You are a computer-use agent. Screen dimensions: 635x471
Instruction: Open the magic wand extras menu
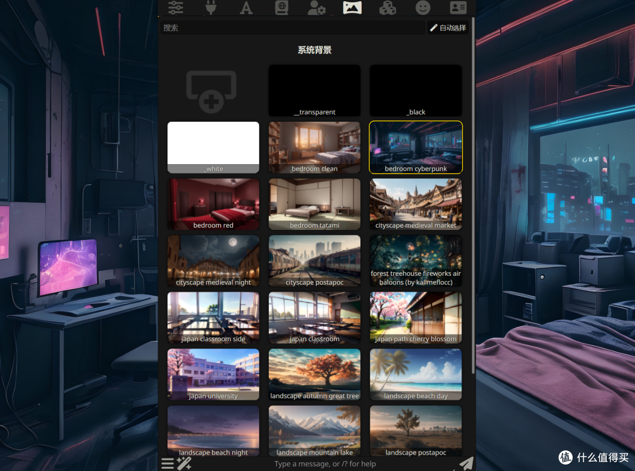184,463
